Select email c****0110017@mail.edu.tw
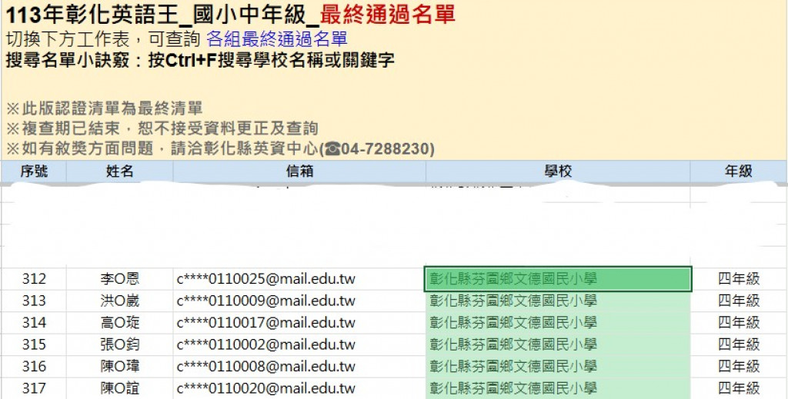The width and height of the screenshot is (788, 399). coord(266,323)
